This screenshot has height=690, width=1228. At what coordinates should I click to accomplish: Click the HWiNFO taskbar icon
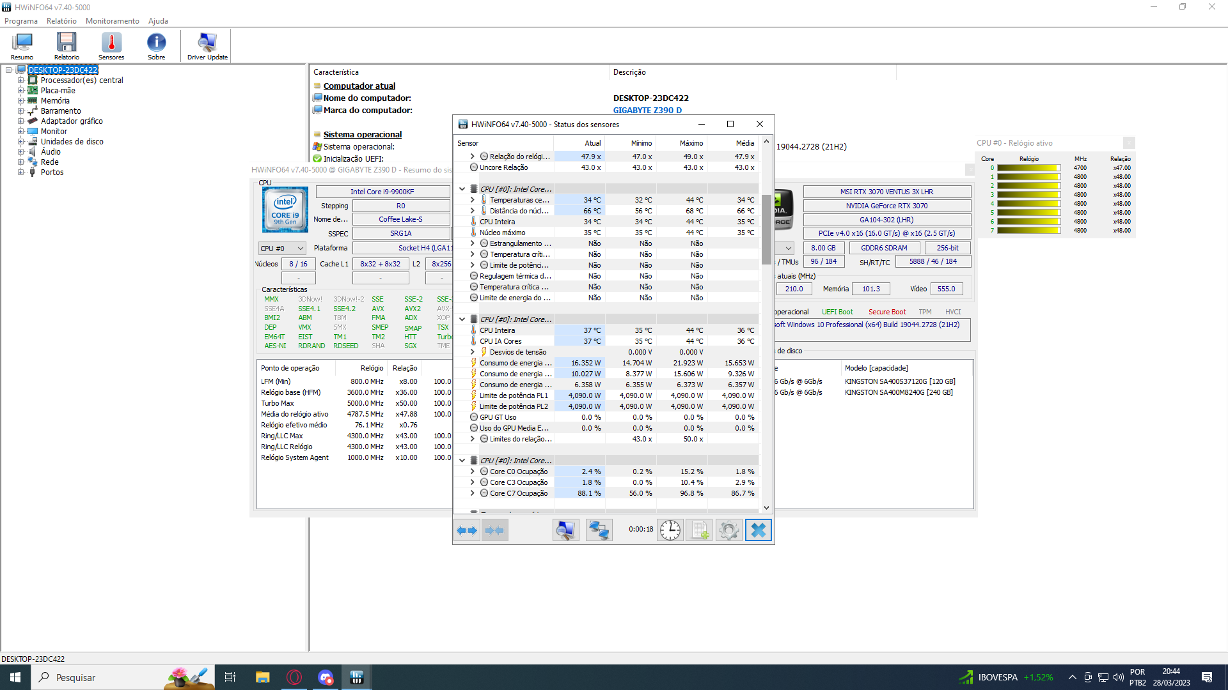point(357,677)
